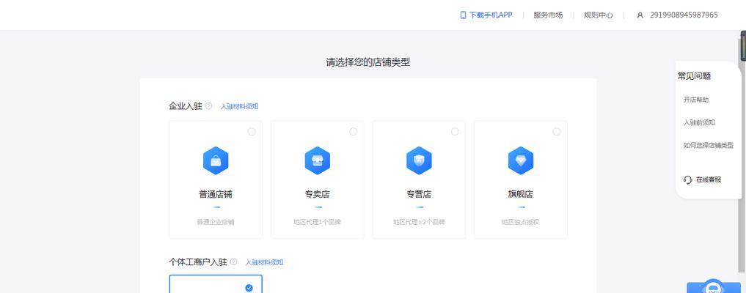Click the 普通店铺 card title

click(216, 194)
